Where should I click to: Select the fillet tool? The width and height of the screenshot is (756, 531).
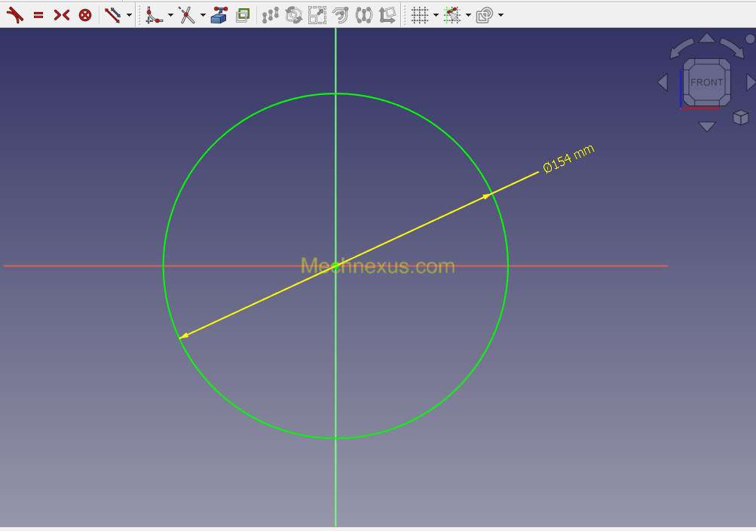tap(154, 14)
